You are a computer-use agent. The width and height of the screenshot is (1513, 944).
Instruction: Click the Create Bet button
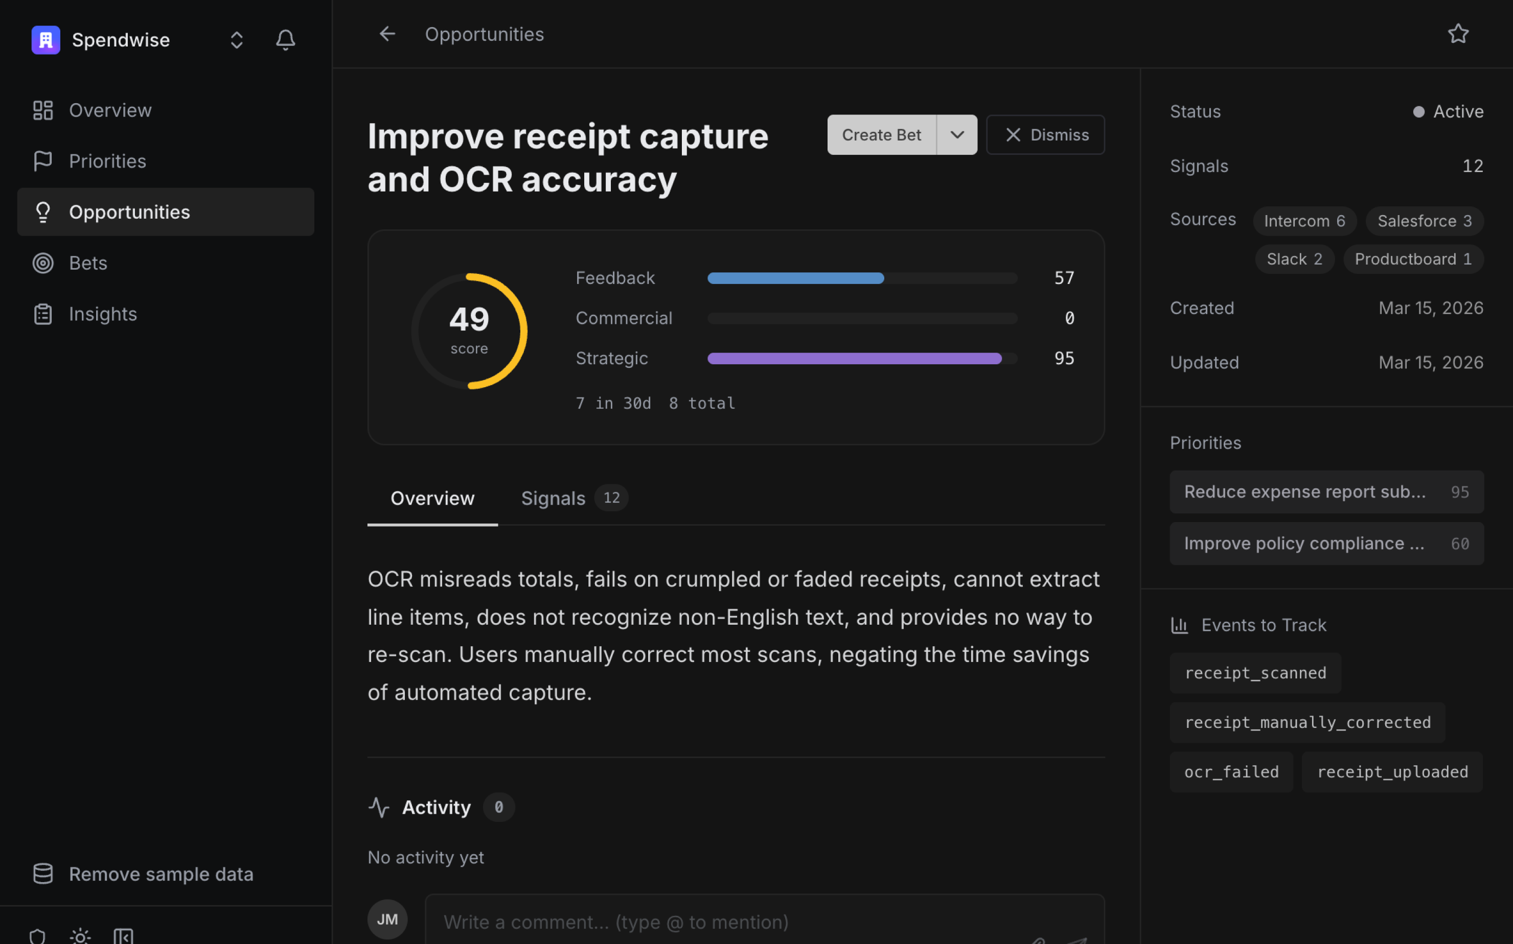point(881,135)
